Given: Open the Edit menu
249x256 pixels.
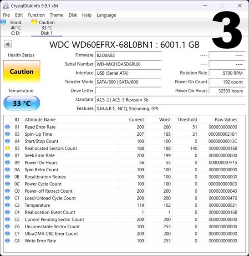Looking at the screenshot, I should pos(19,15).
